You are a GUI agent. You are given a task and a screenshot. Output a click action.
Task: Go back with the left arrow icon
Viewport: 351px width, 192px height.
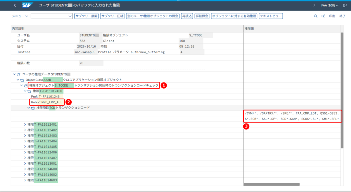click(x=15, y=5)
